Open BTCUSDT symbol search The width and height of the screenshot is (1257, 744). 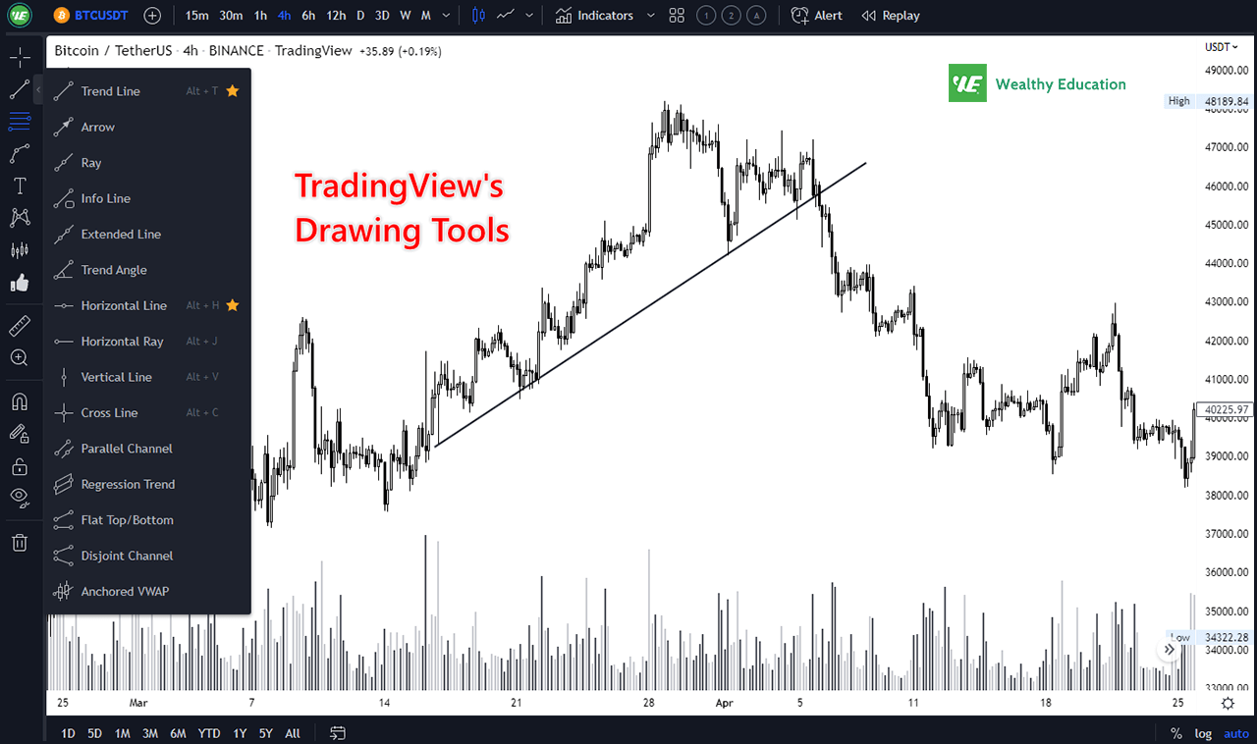(91, 16)
